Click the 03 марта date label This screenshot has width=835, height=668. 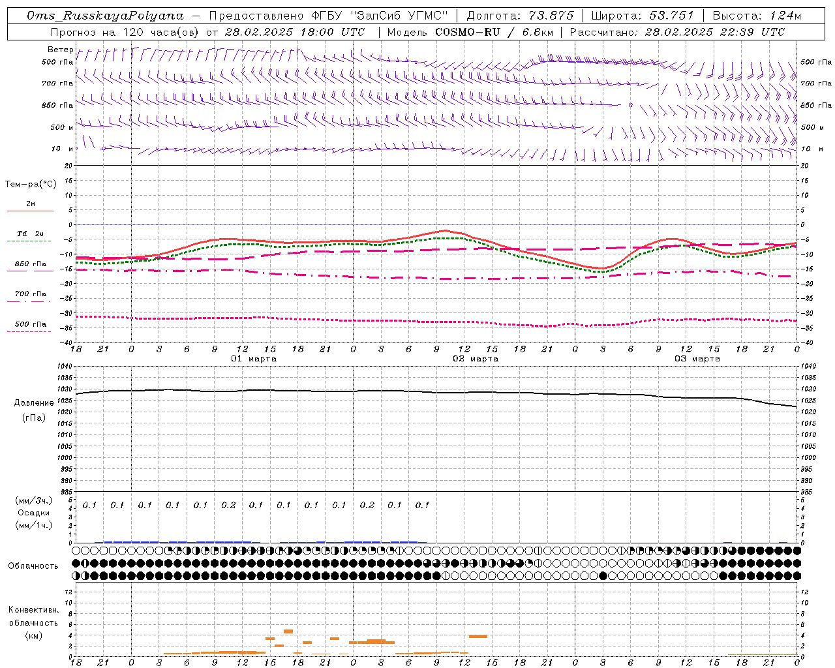click(x=697, y=359)
